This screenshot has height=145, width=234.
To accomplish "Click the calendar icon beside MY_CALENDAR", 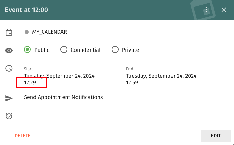I will point(9,32).
